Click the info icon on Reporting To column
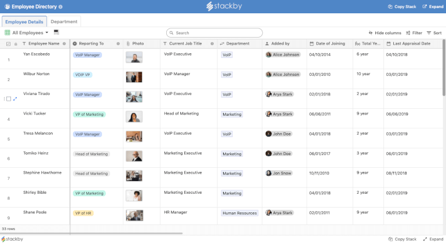Screen dimensions: 446x243 [118, 43]
